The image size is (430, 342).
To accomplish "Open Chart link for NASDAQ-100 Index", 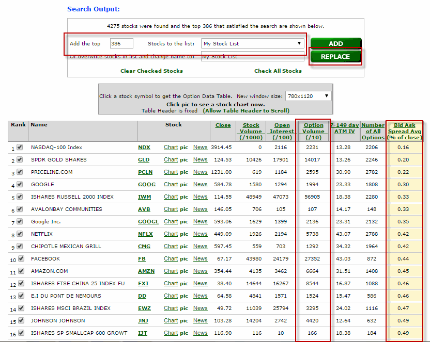I will [x=171, y=147].
